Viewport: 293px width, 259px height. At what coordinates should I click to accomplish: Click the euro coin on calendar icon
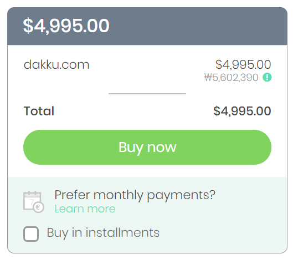[x=38, y=207]
